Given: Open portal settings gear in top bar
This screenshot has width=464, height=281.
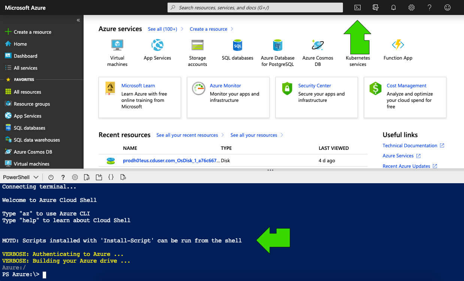Looking at the screenshot, I should (x=412, y=7).
